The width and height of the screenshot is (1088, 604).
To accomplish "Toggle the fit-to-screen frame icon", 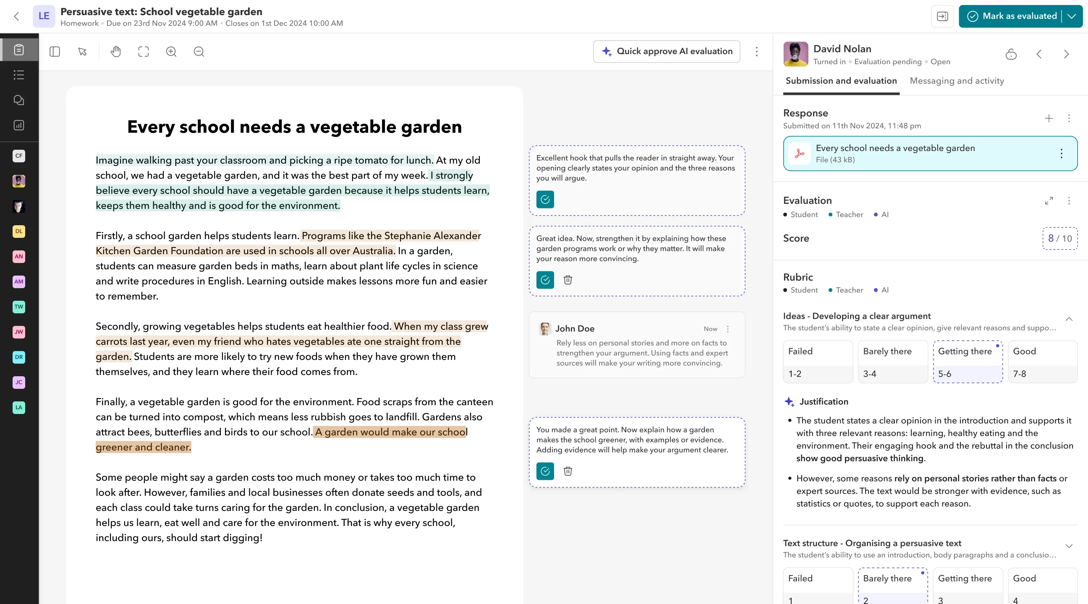I will (144, 52).
